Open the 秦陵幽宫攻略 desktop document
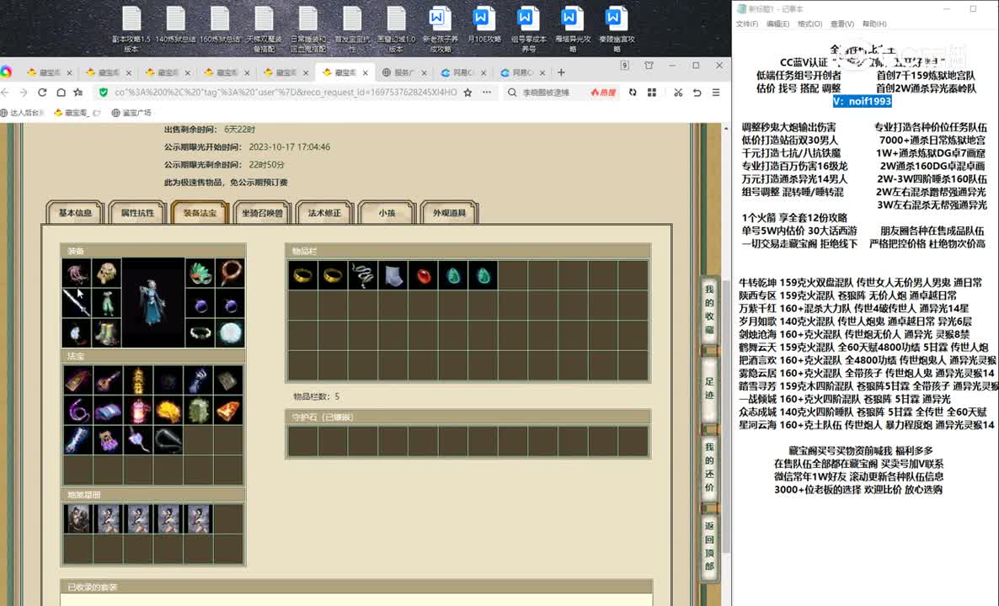999x606 pixels. tap(616, 29)
